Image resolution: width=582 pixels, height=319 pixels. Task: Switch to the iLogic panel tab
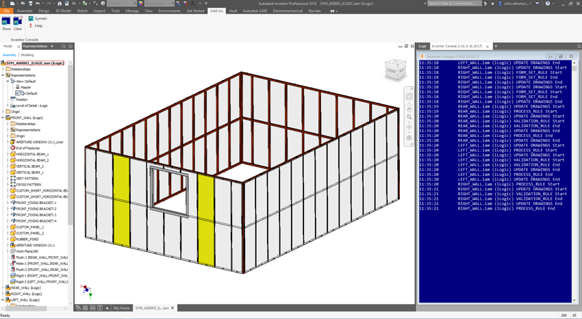pyautogui.click(x=422, y=46)
